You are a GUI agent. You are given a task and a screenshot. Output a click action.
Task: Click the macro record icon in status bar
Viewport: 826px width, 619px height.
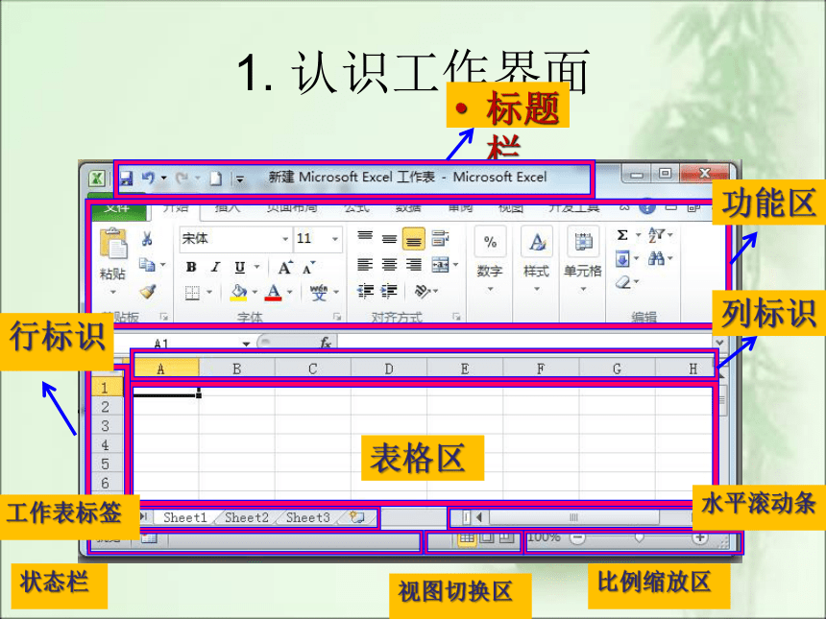(x=149, y=539)
